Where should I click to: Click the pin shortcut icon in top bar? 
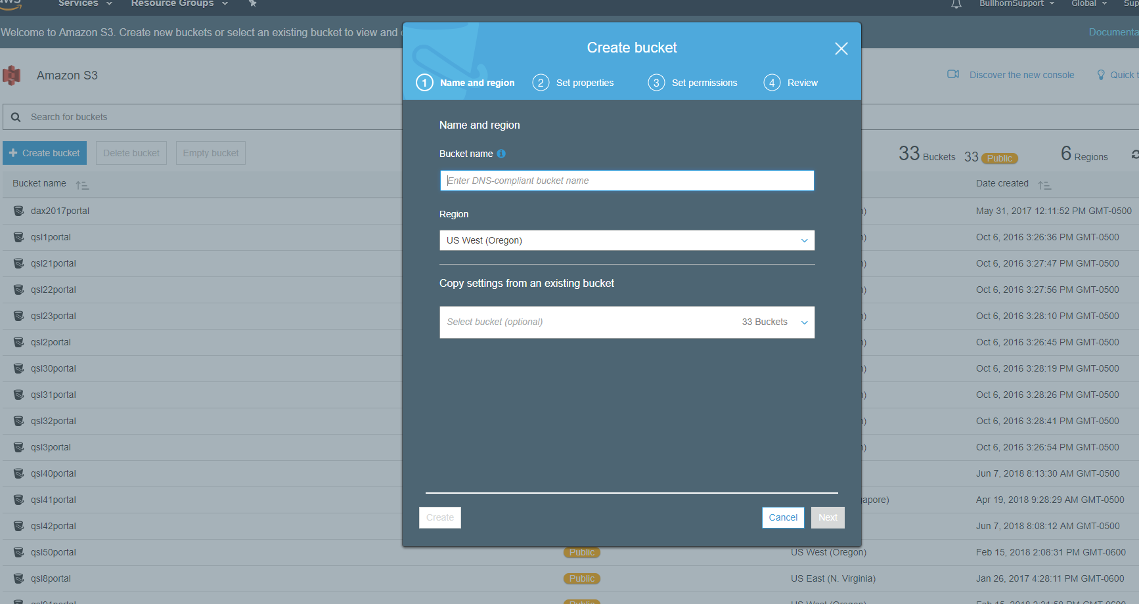tap(252, 3)
